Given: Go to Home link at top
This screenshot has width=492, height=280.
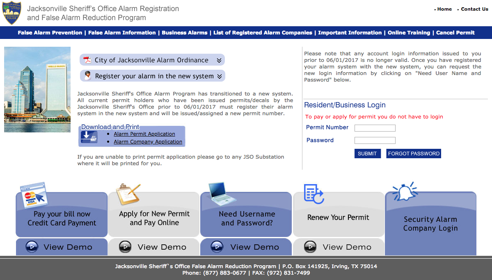Looking at the screenshot, I should click(444, 9).
